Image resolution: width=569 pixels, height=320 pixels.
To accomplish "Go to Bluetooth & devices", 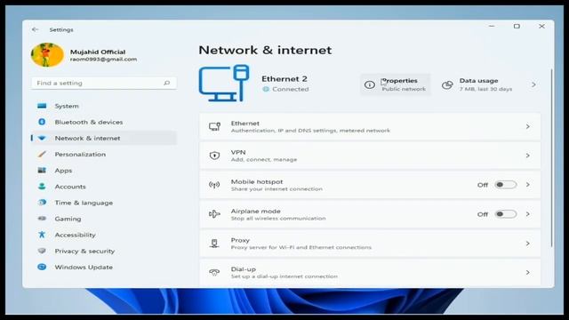I will pos(104,122).
